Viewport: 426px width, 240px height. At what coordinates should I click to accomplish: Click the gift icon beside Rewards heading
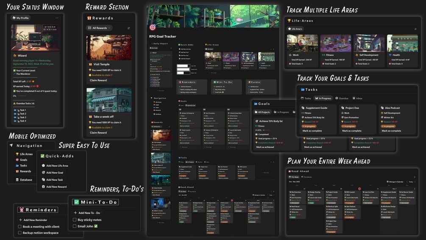pyautogui.click(x=89, y=18)
